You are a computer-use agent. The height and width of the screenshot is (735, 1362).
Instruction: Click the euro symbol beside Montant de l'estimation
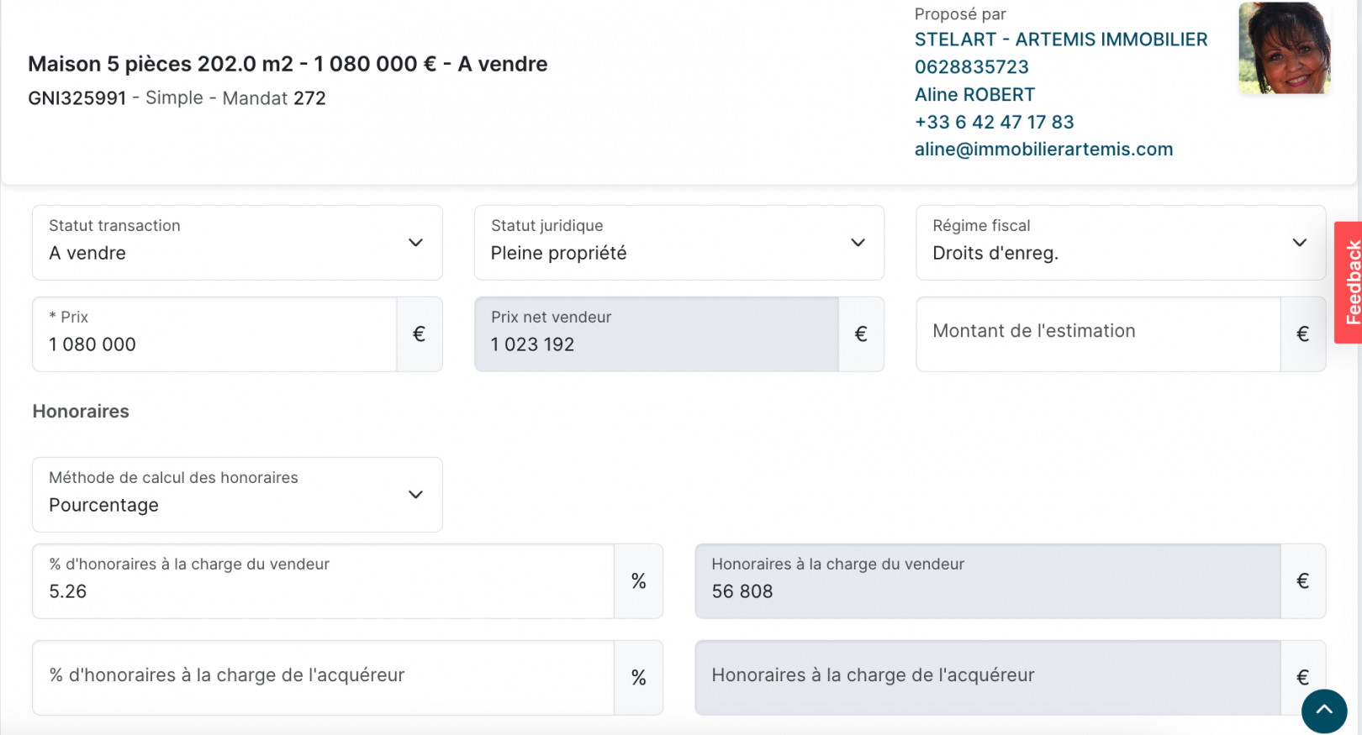[x=1302, y=334]
